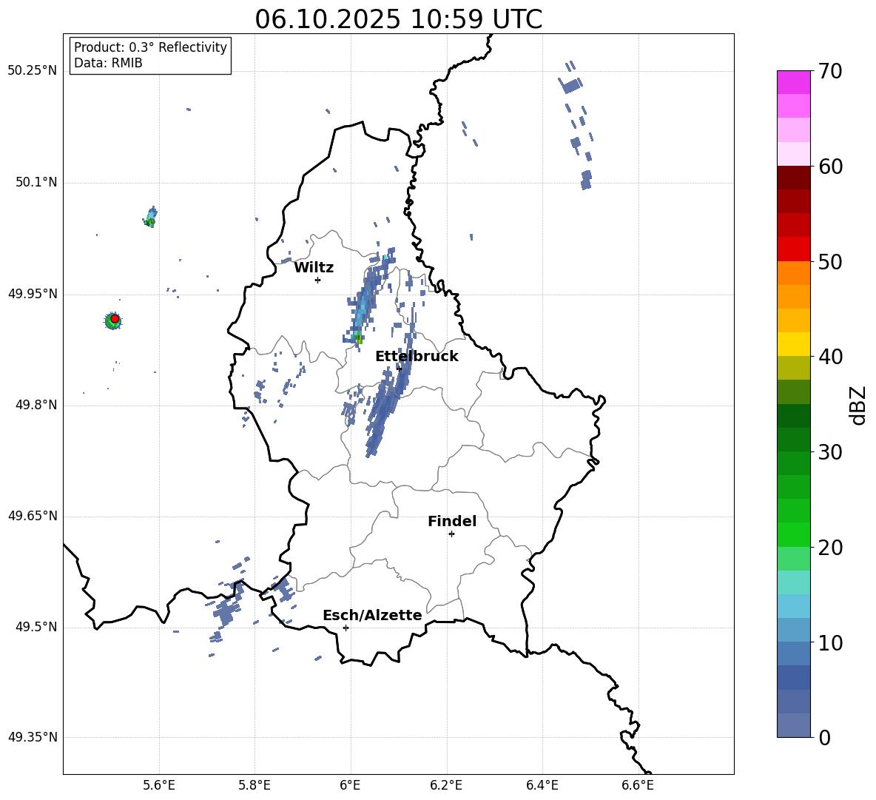
Task: Click the cross marker below Esch/Alzette
Action: [346, 628]
